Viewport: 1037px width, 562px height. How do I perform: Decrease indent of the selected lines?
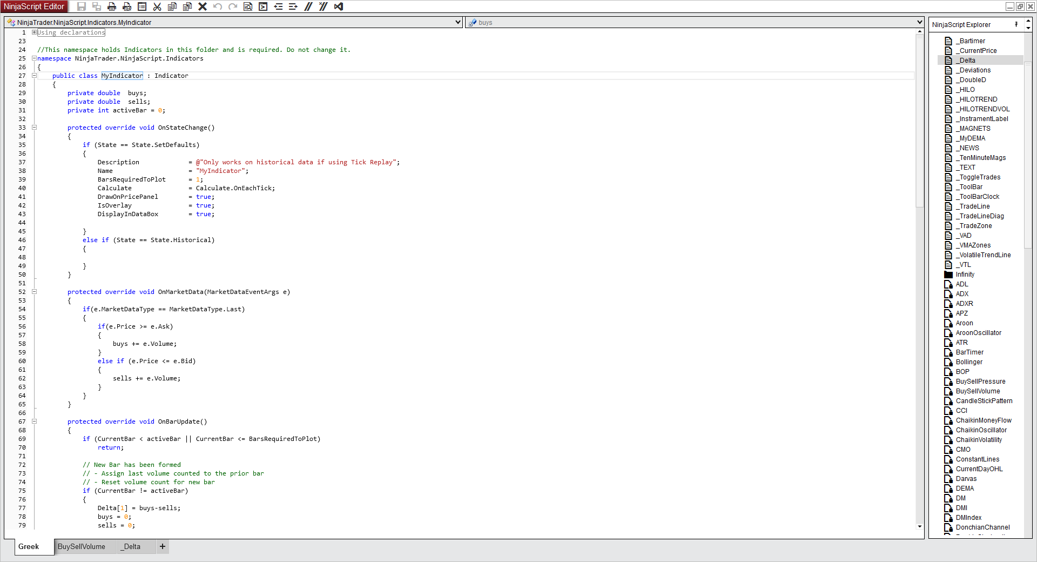click(x=278, y=6)
